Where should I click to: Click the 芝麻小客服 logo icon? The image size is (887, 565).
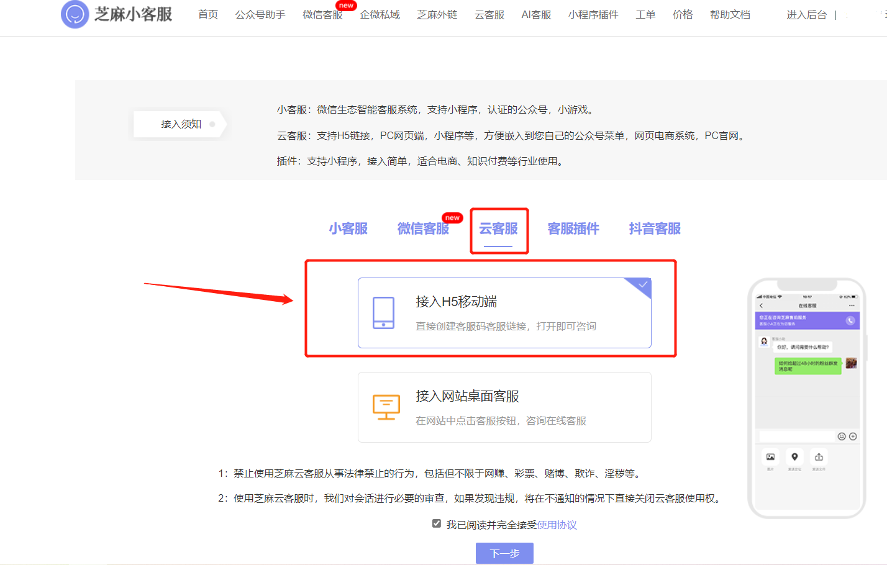75,14
